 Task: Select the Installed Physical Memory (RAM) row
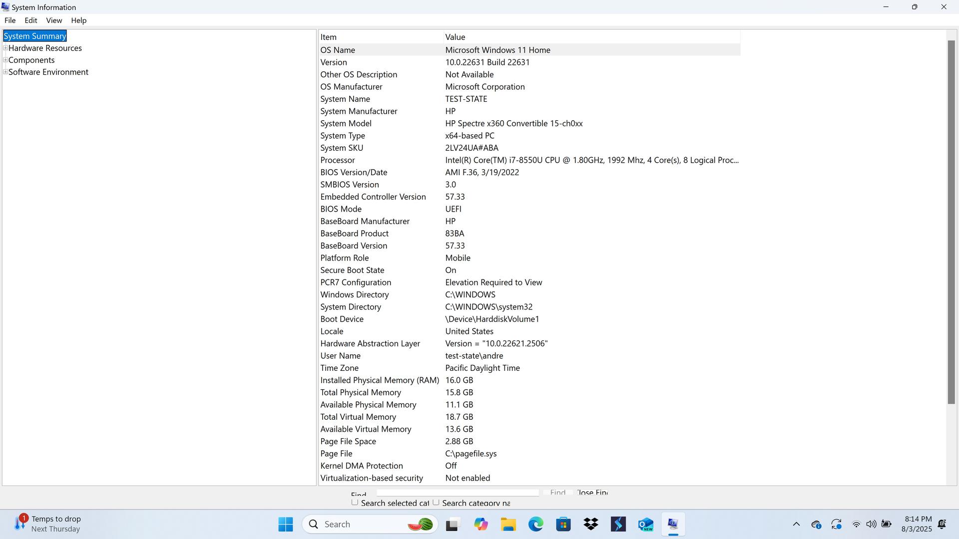[529, 380]
